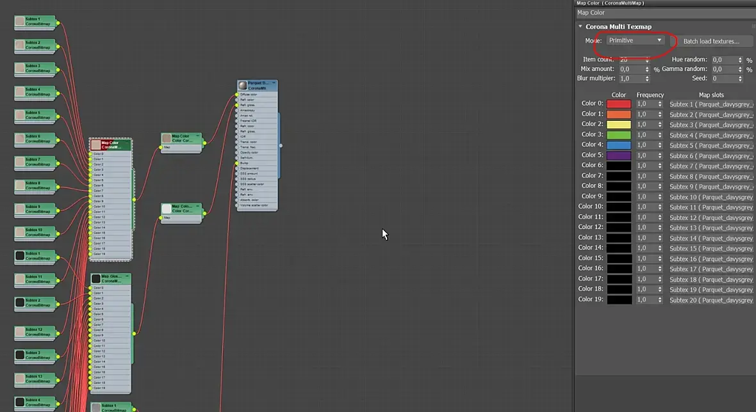
Task: Click the Volume scatter color slot on Parquet material
Action: click(257, 205)
